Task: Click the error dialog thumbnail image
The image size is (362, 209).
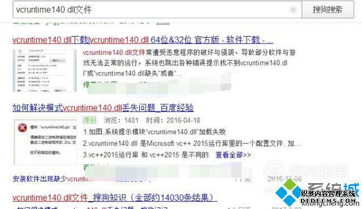Action: tap(45, 141)
